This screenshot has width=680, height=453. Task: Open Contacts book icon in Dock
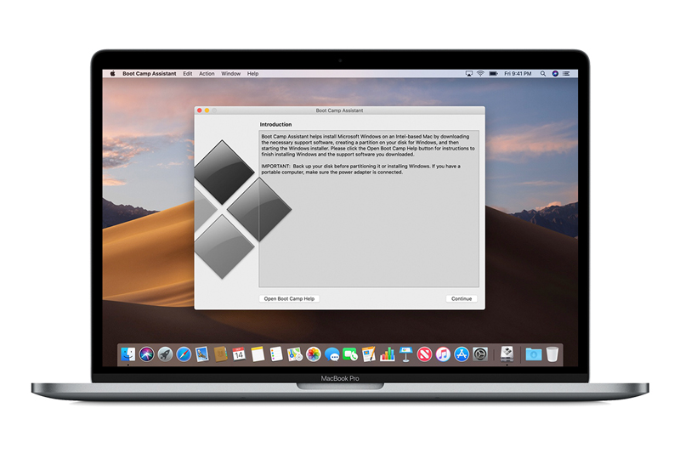[x=221, y=354]
